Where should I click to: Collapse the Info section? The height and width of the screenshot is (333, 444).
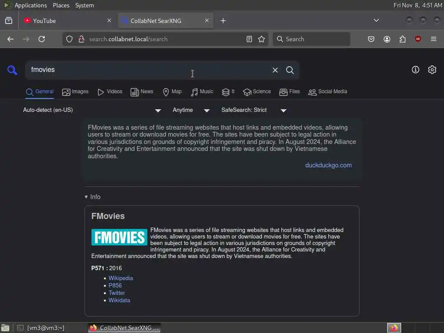point(93,197)
